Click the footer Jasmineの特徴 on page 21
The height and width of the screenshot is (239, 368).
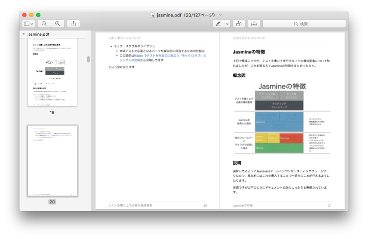tap(243, 206)
